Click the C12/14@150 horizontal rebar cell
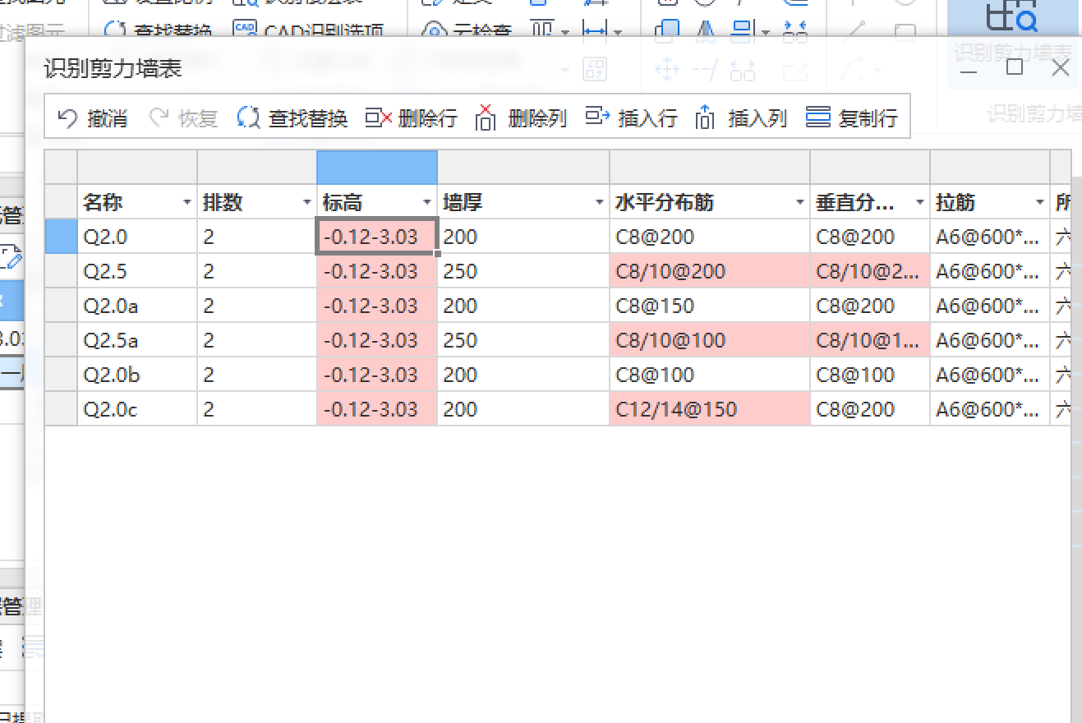The width and height of the screenshot is (1082, 723). coord(710,409)
